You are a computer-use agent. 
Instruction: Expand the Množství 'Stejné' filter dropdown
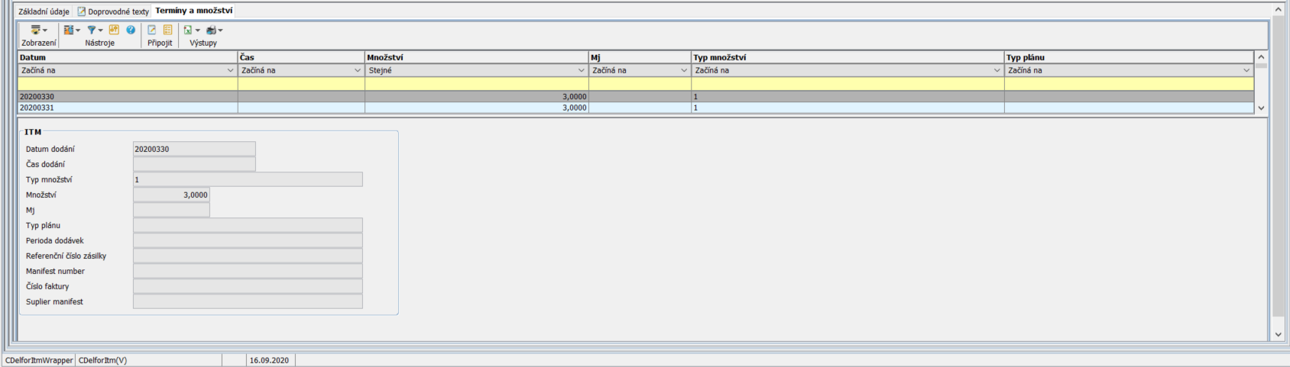click(581, 70)
